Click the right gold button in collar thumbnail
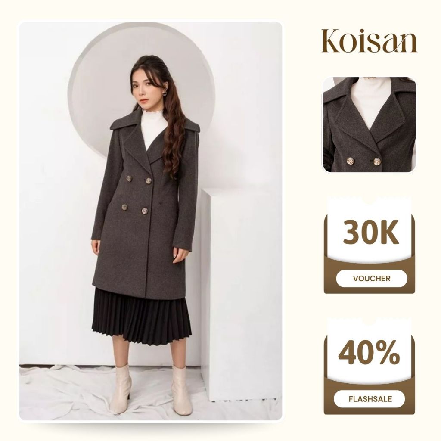 pyautogui.click(x=377, y=162)
